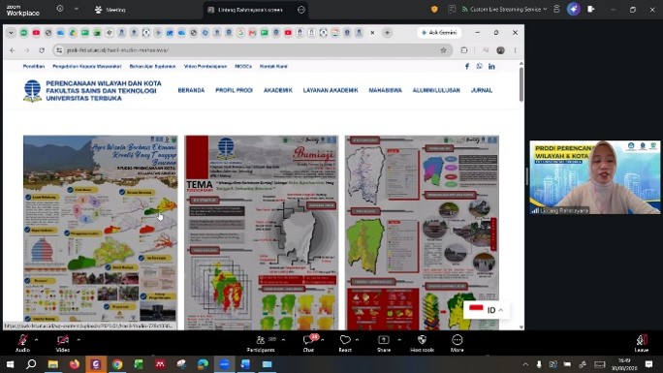This screenshot has width=663, height=373.
Task: Unmute the microphone with the Audio button
Action: (22, 343)
